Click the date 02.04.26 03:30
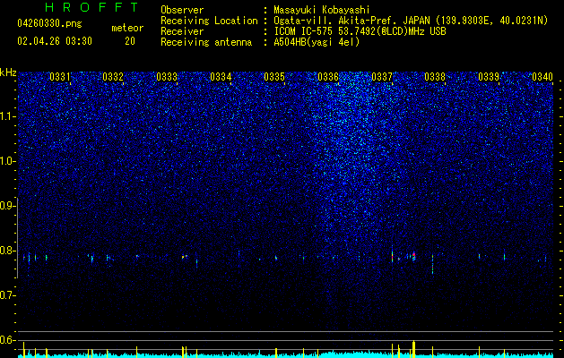This screenshot has height=358, width=564. click(55, 41)
